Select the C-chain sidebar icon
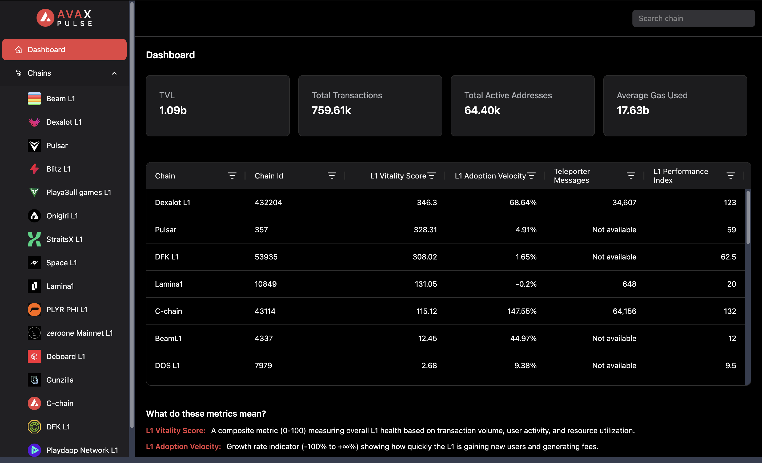 coord(34,403)
